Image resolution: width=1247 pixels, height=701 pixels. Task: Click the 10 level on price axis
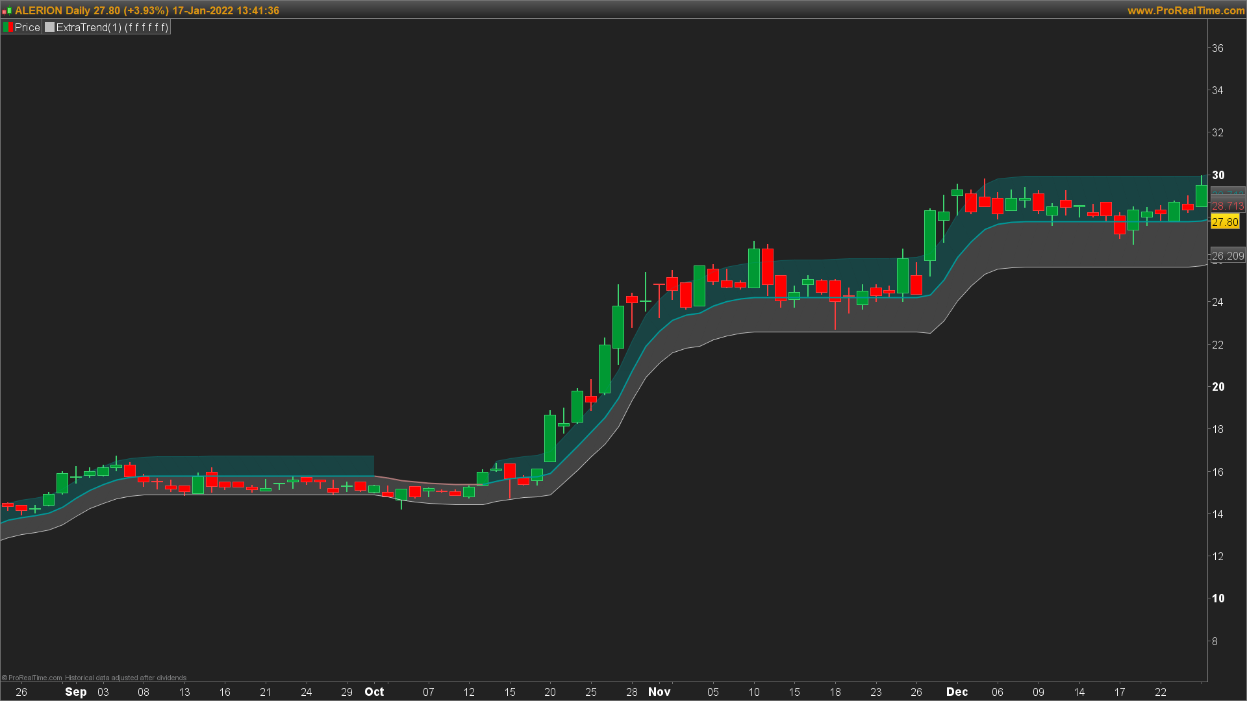point(1218,598)
